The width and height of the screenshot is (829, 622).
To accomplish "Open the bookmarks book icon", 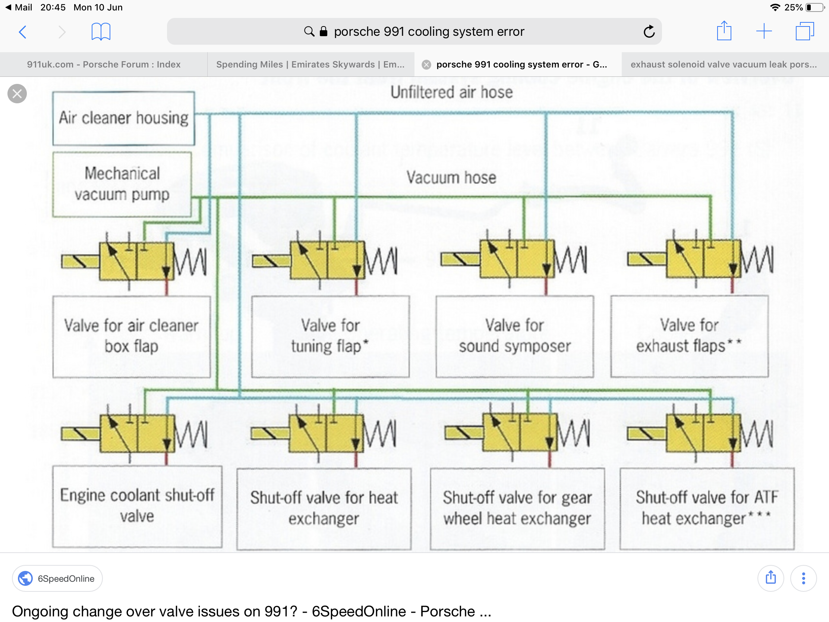I will [101, 32].
